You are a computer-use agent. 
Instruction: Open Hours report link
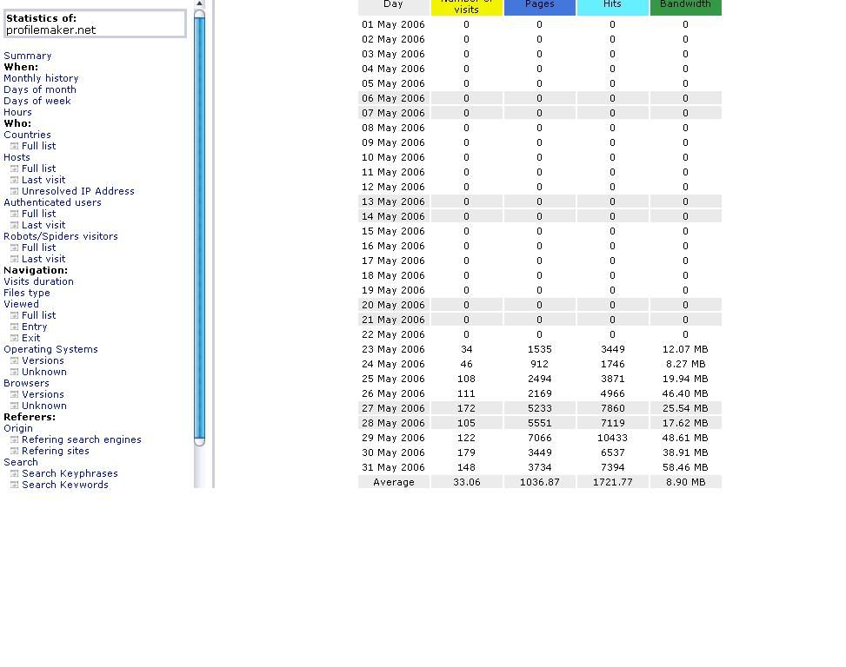[17, 112]
